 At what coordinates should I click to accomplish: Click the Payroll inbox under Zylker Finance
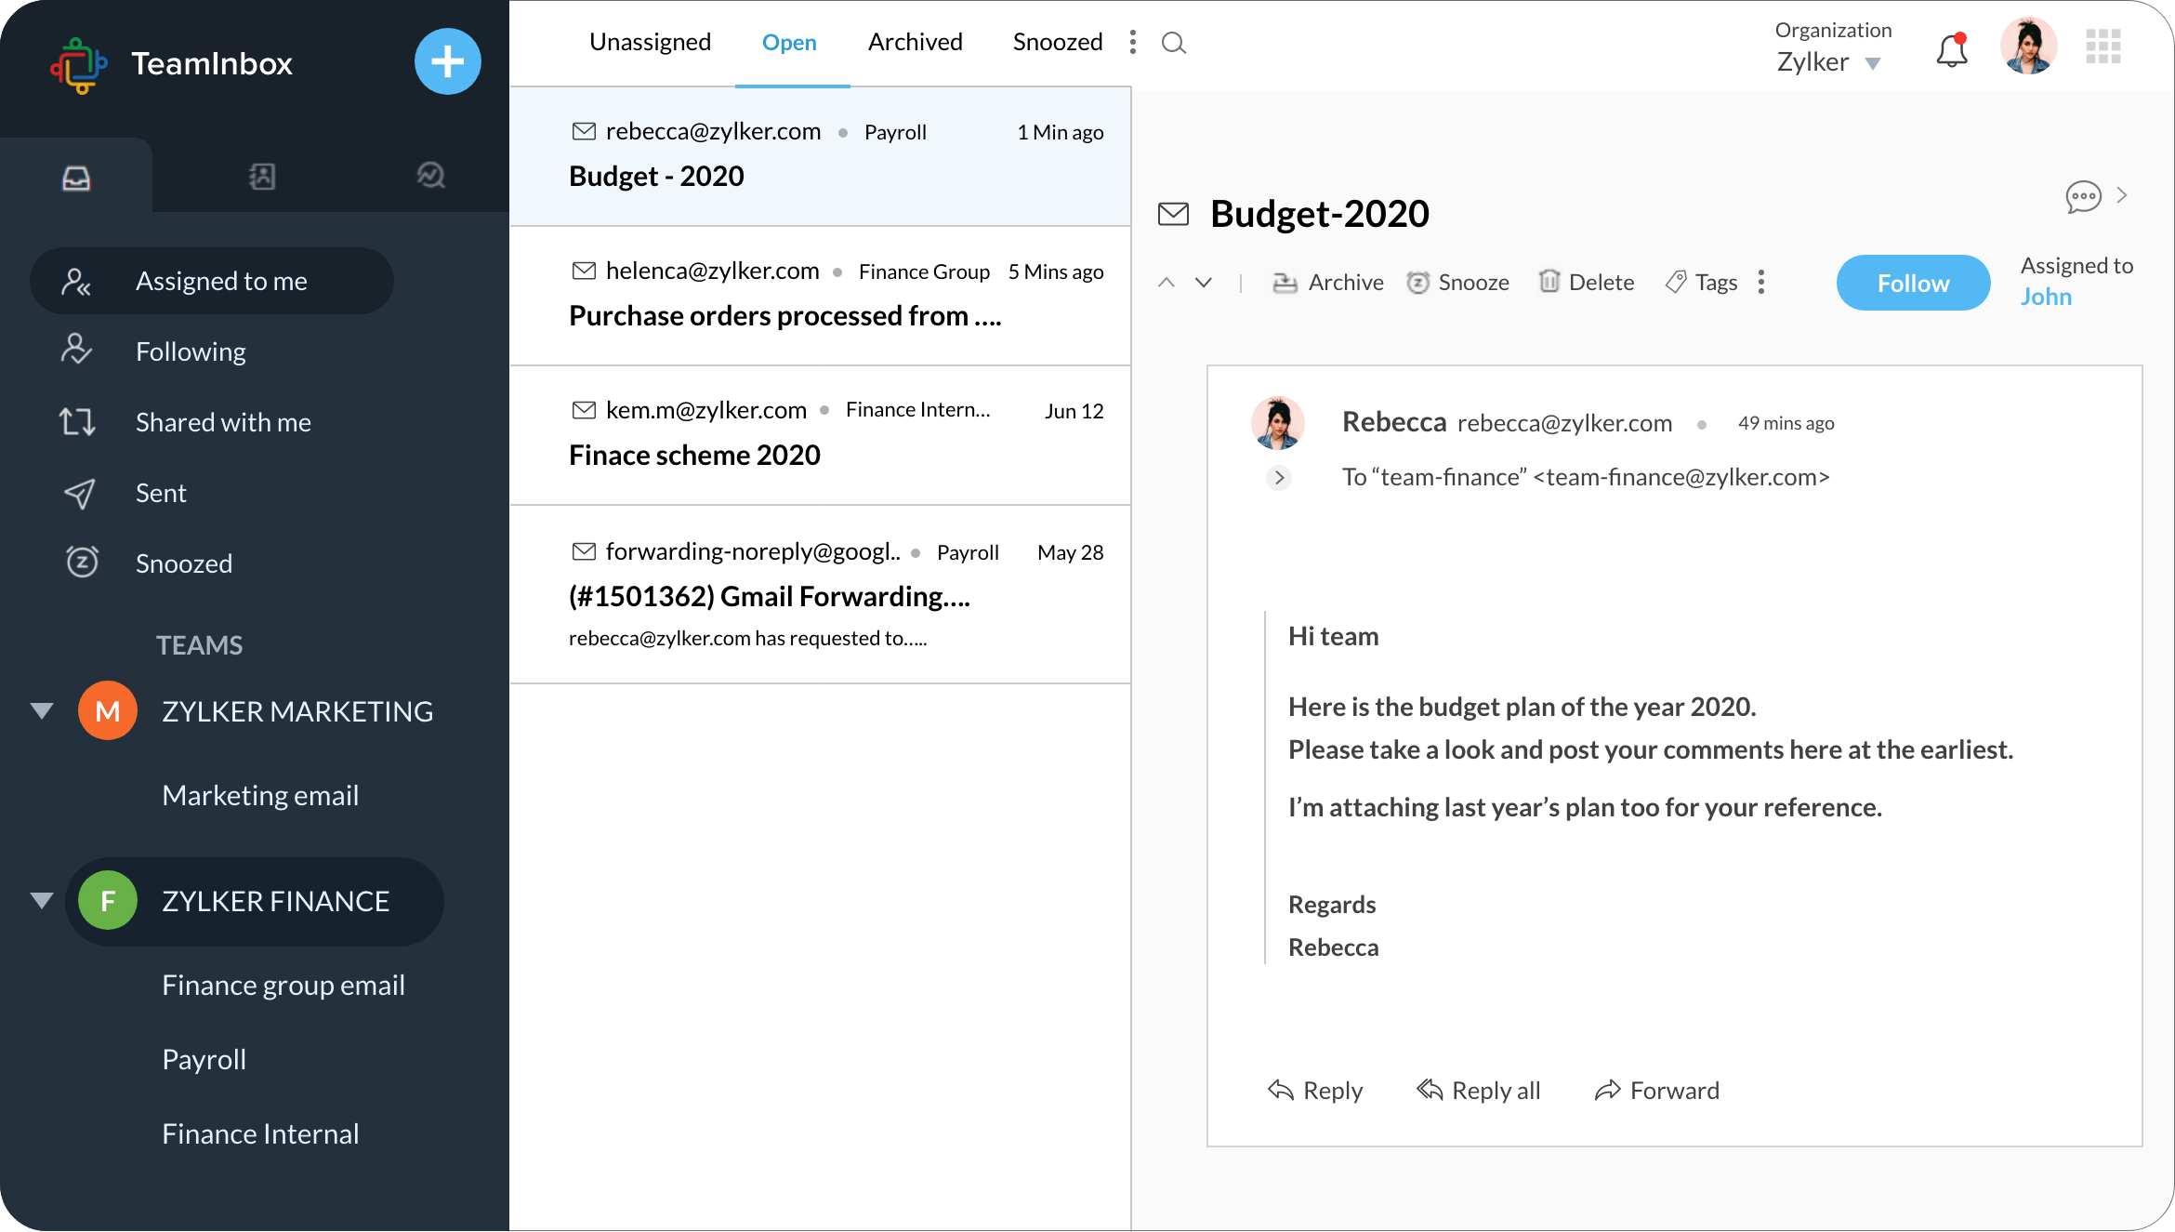(204, 1058)
